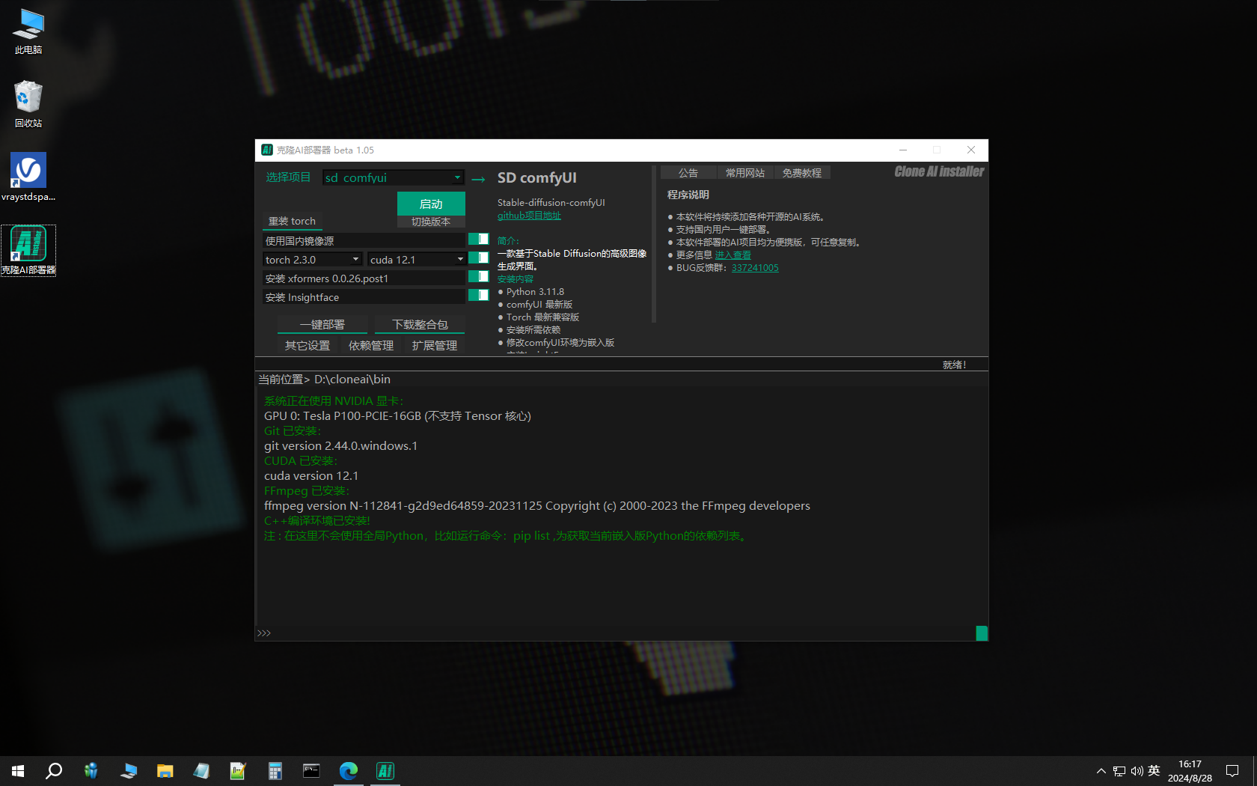Screen dimensions: 1257x786
Task: Toggle 使用国内镜像源 switch
Action: point(478,240)
